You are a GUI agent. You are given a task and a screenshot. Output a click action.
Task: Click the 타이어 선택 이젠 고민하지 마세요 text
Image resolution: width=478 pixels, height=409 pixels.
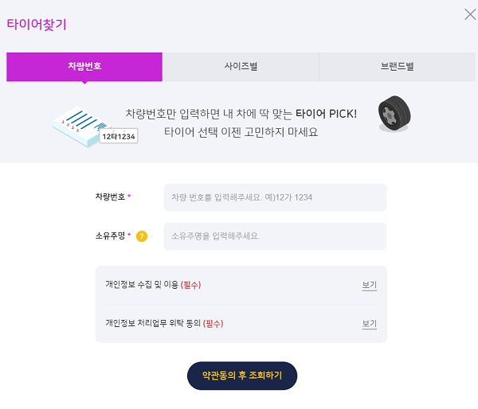click(x=241, y=132)
